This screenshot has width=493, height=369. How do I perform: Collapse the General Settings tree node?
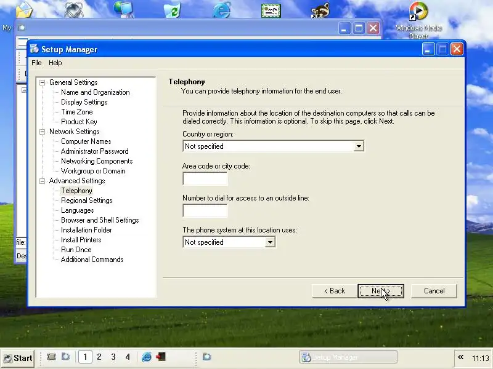coord(42,82)
